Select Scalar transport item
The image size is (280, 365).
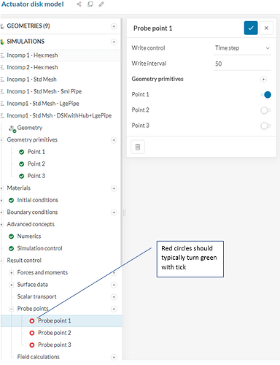pyautogui.click(x=36, y=297)
